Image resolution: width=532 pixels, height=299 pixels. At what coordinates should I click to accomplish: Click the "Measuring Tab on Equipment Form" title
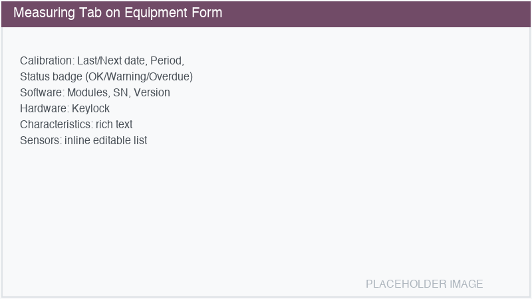[x=118, y=13]
